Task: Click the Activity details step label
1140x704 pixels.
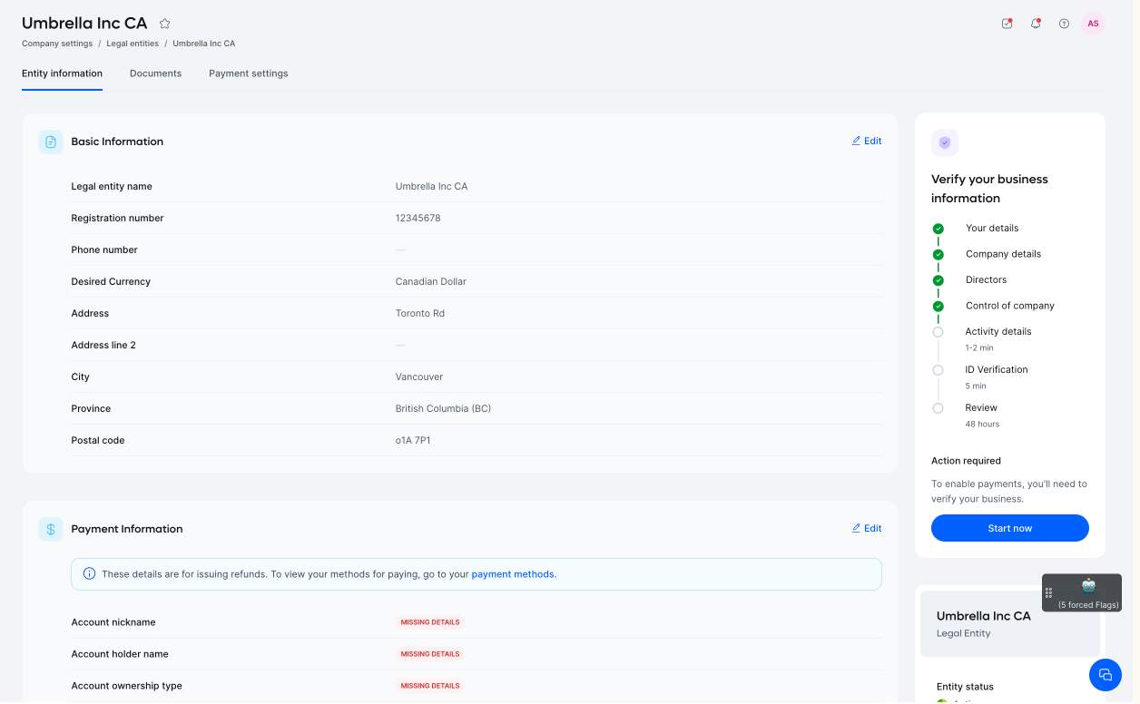Action: click(998, 331)
